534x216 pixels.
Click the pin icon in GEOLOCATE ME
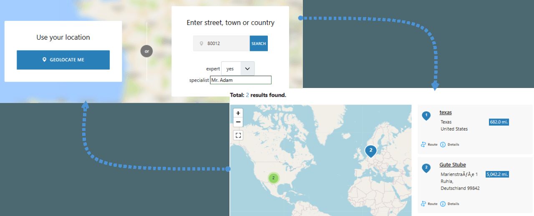[x=45, y=60]
